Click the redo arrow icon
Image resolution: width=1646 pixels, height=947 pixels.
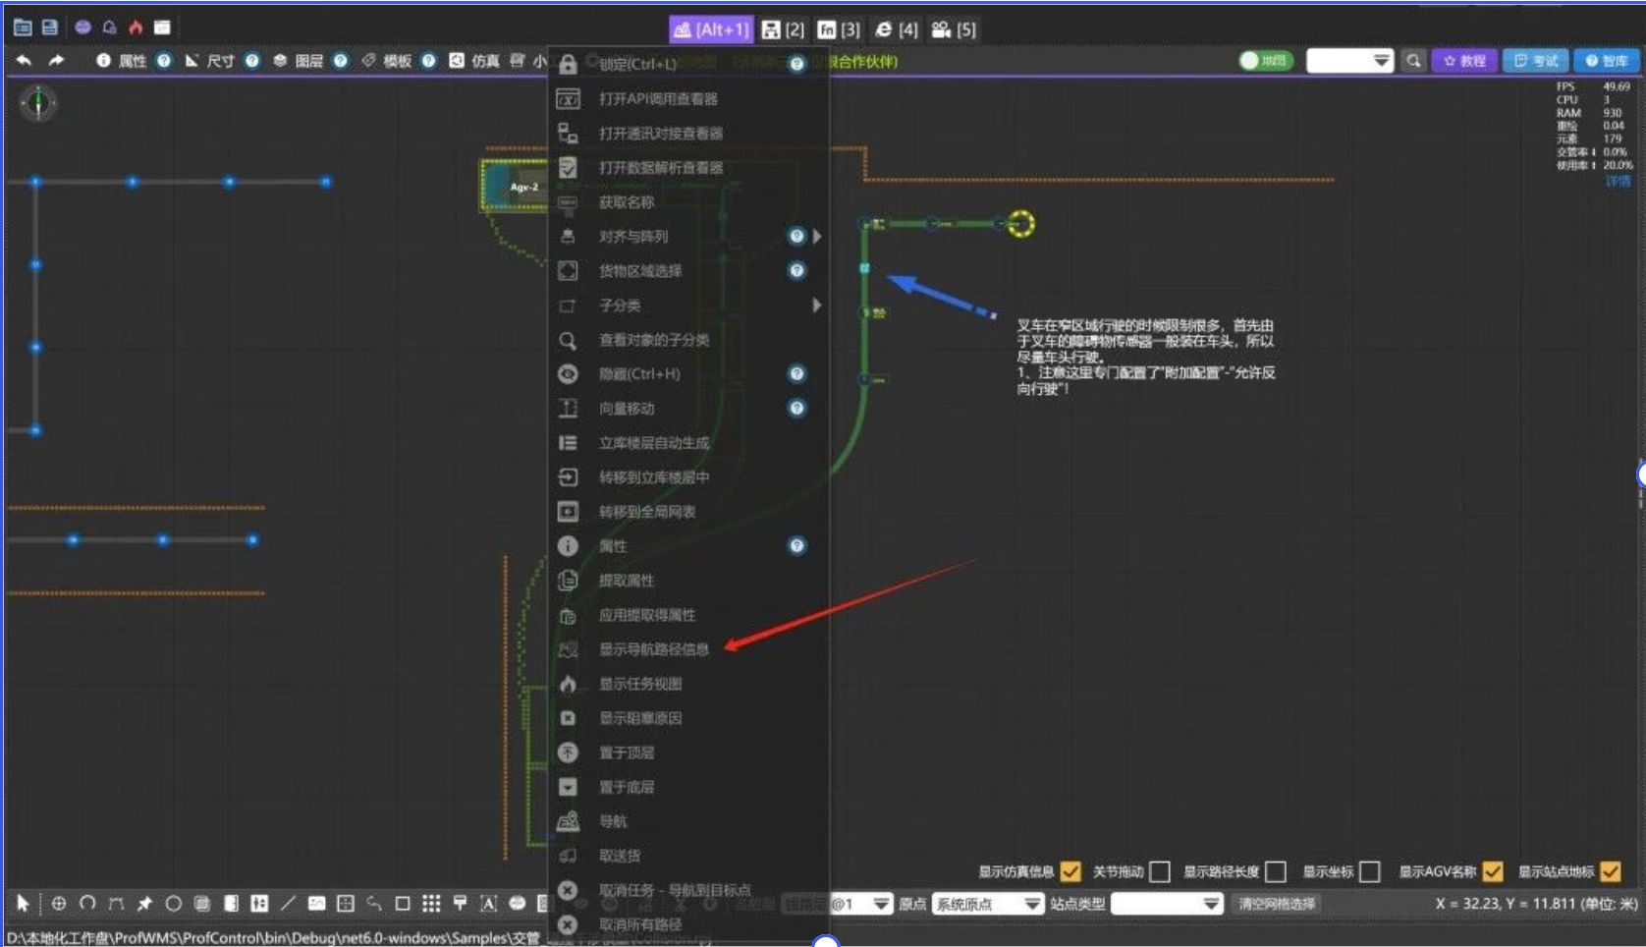tap(56, 61)
